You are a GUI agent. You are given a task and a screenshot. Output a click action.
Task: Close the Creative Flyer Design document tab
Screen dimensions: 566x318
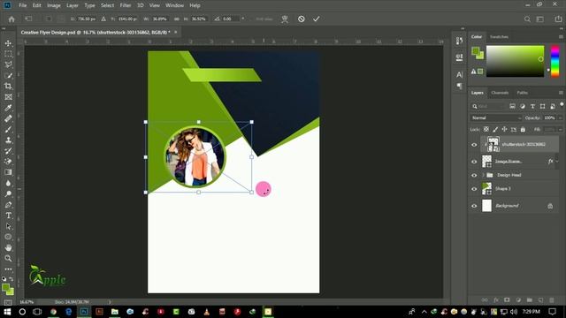[x=176, y=32]
